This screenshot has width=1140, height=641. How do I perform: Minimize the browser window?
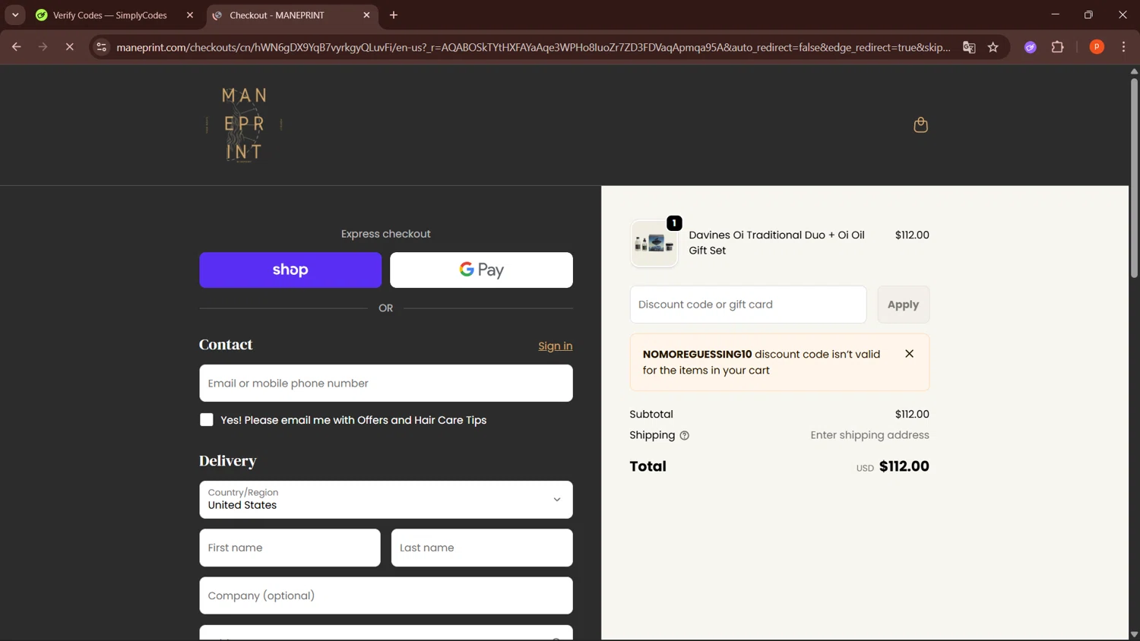[1055, 15]
